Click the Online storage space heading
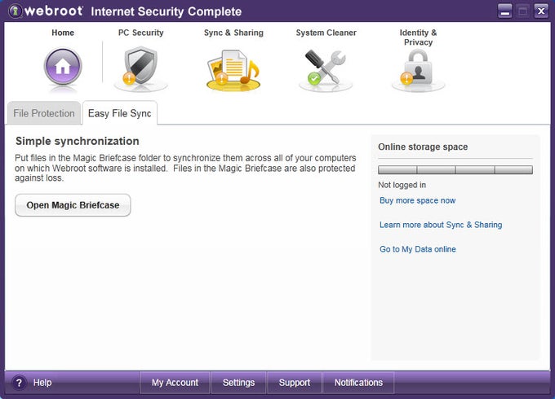This screenshot has height=399, width=555. tap(423, 147)
